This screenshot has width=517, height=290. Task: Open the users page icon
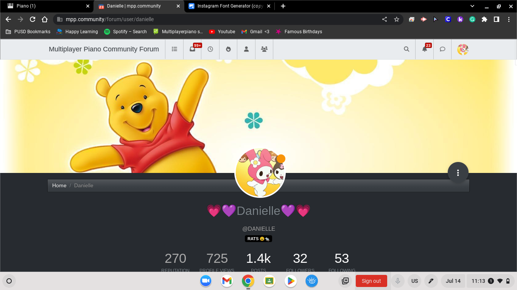click(246, 49)
